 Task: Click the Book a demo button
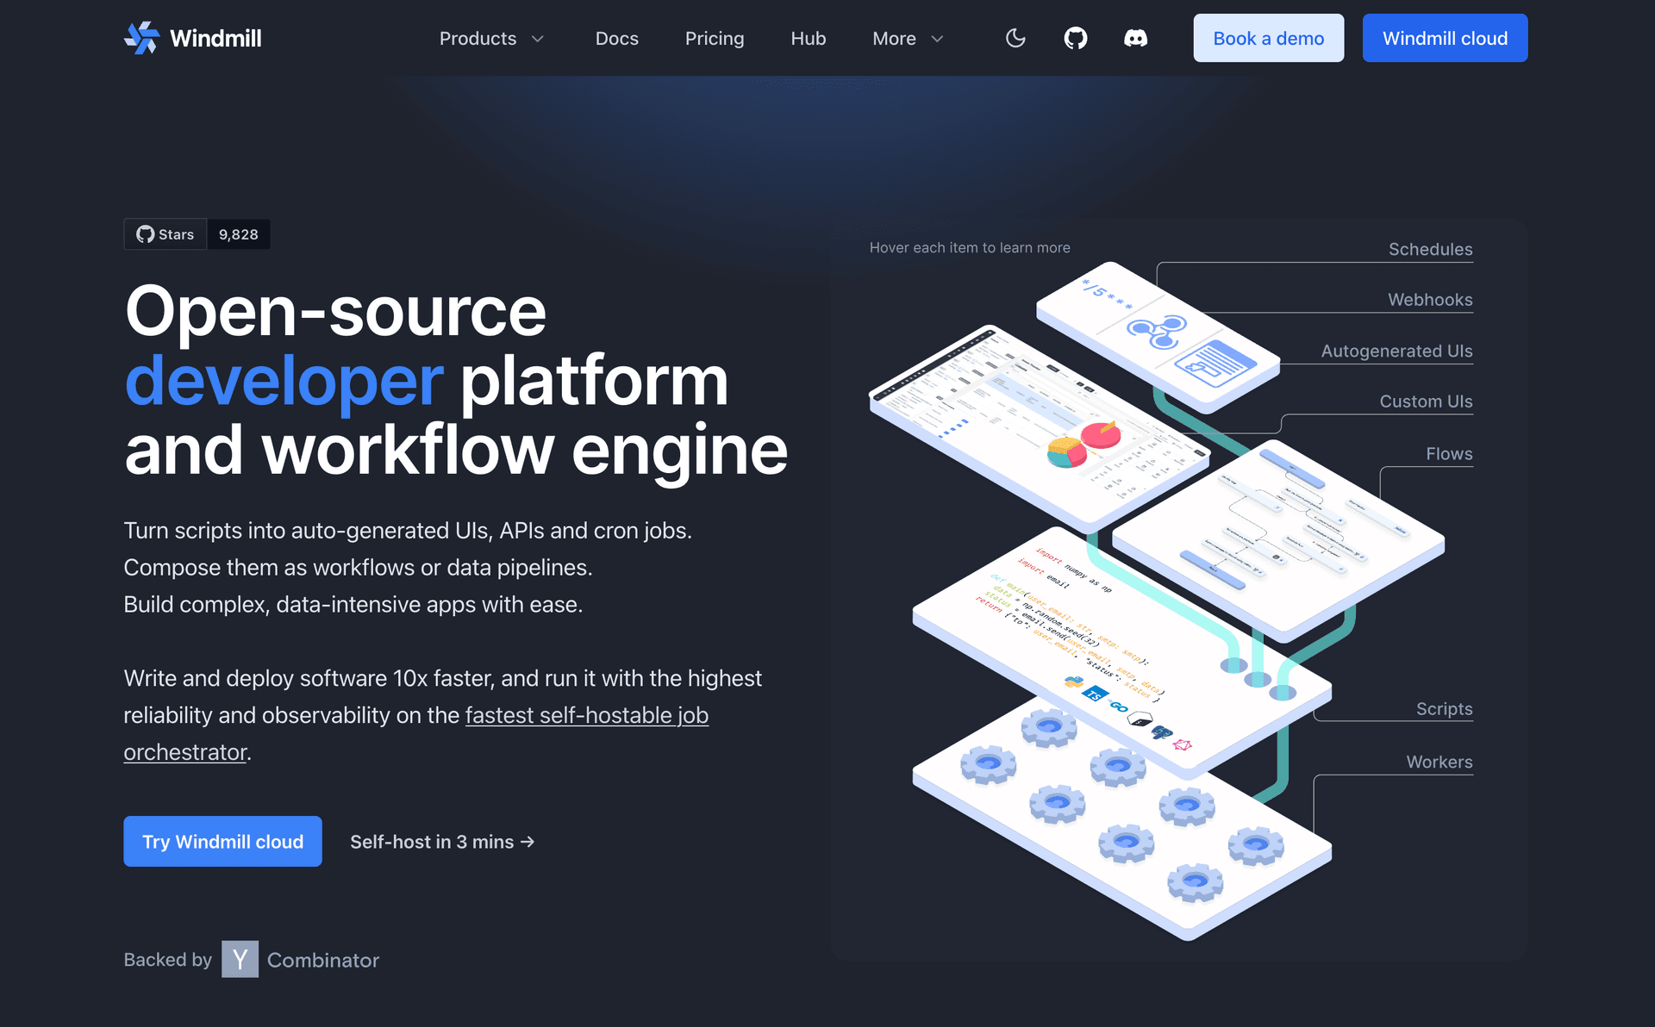(x=1268, y=38)
